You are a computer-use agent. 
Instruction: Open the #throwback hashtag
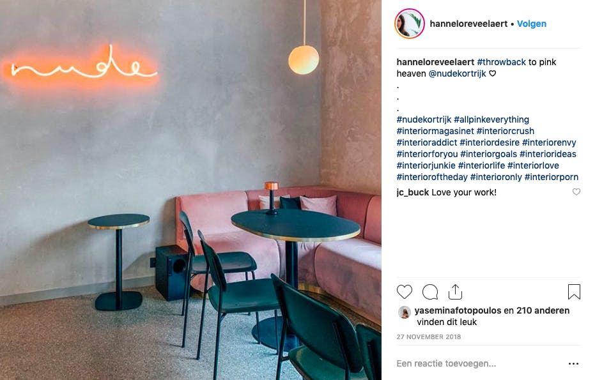tap(501, 62)
